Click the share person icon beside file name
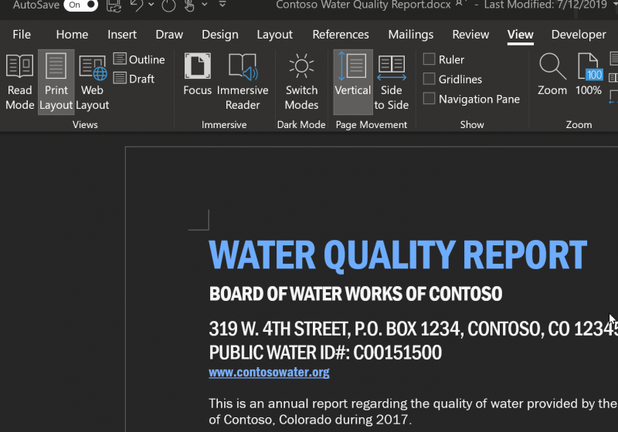The width and height of the screenshot is (618, 432). pyautogui.click(x=459, y=4)
